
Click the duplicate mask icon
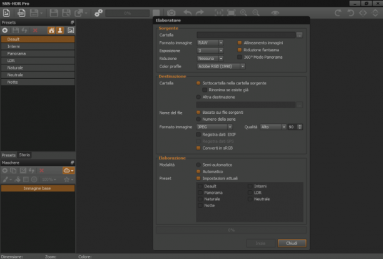pyautogui.click(x=13, y=170)
